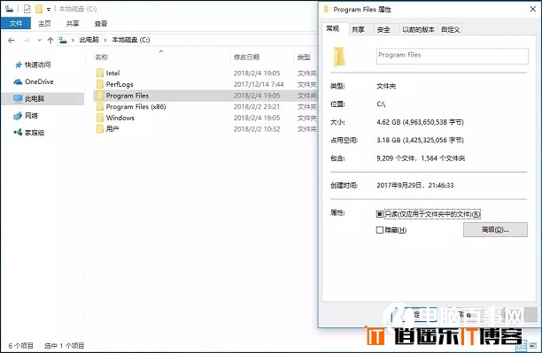Select the Program Files (x86) folder icon
Screen dimensions: 542x353
pyautogui.click(x=100, y=106)
